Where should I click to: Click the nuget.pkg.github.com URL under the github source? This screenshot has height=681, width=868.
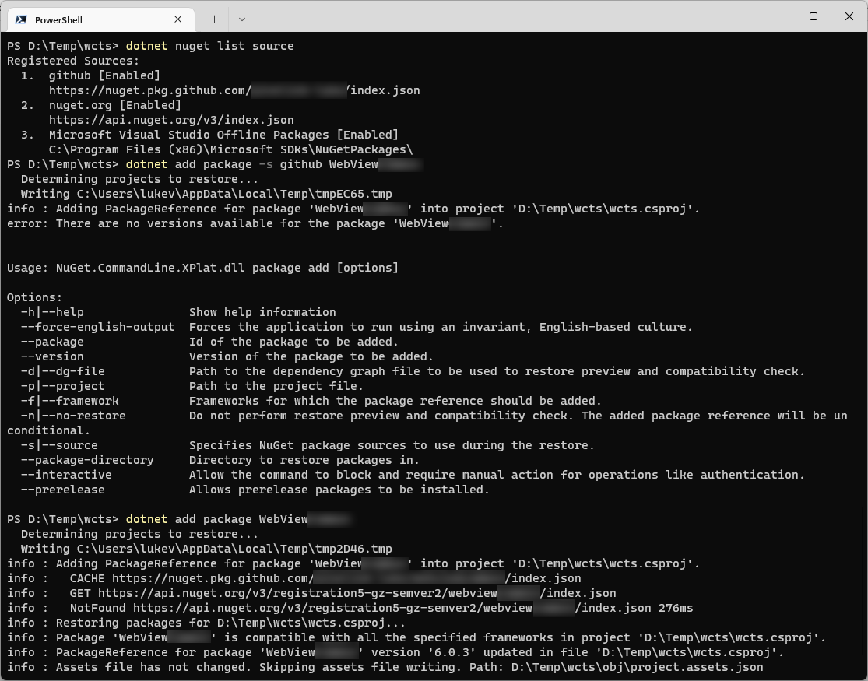(234, 90)
